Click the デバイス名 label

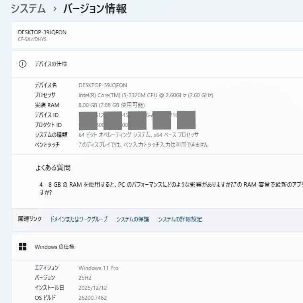coord(46,85)
